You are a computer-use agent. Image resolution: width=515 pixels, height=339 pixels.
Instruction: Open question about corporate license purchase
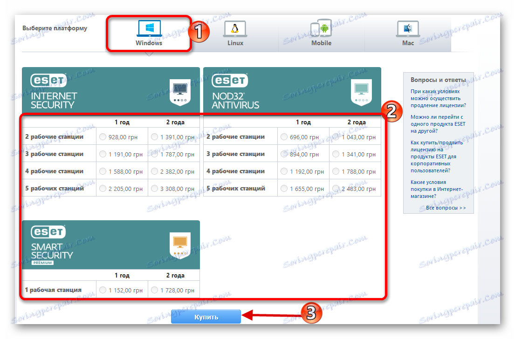(x=437, y=156)
